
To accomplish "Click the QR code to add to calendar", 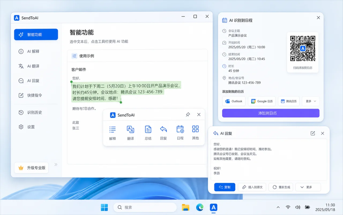I will pyautogui.click(x=303, y=49).
